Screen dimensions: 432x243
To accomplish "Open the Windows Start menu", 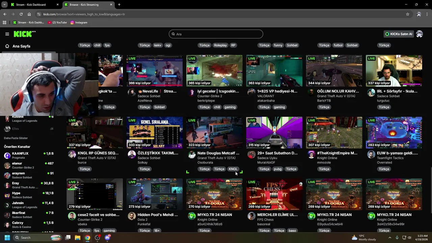I will click(7, 238).
